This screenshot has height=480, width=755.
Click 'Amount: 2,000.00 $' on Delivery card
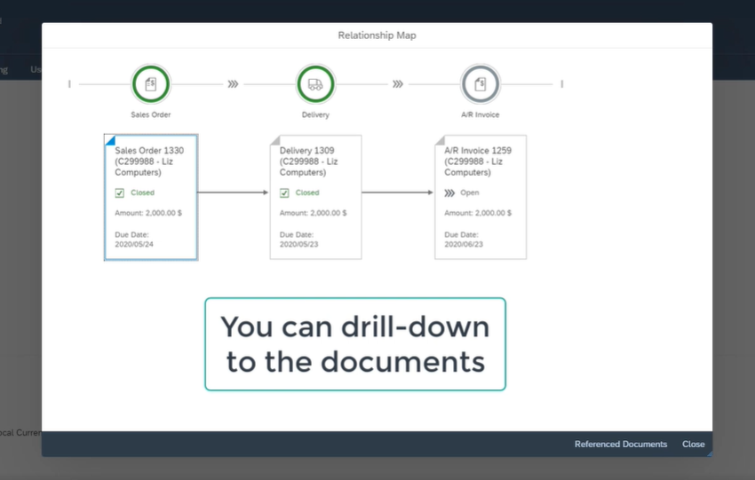point(313,213)
